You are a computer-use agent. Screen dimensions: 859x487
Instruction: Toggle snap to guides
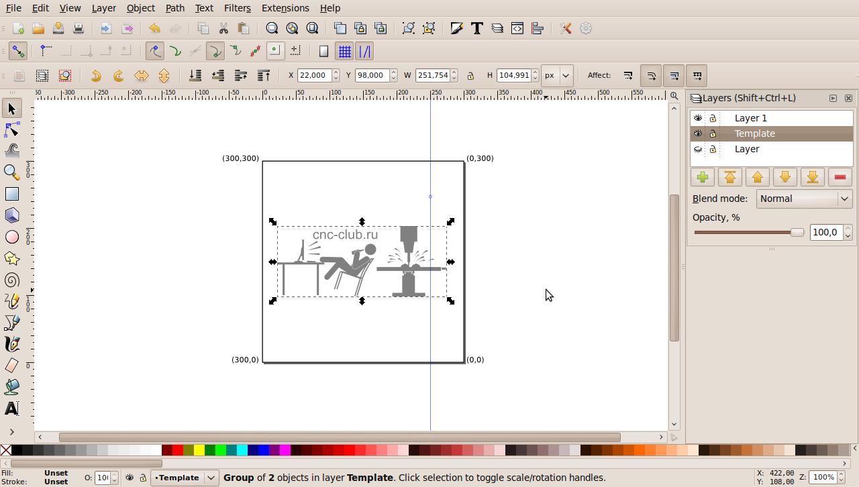point(364,51)
